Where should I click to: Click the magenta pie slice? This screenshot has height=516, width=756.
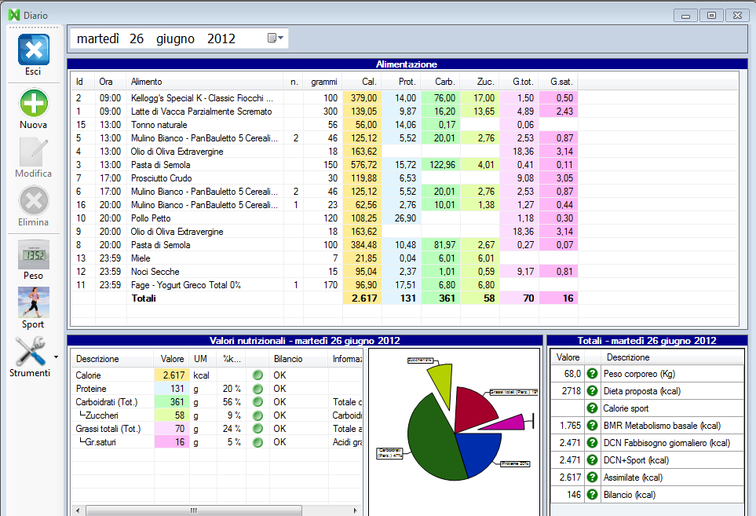506,423
